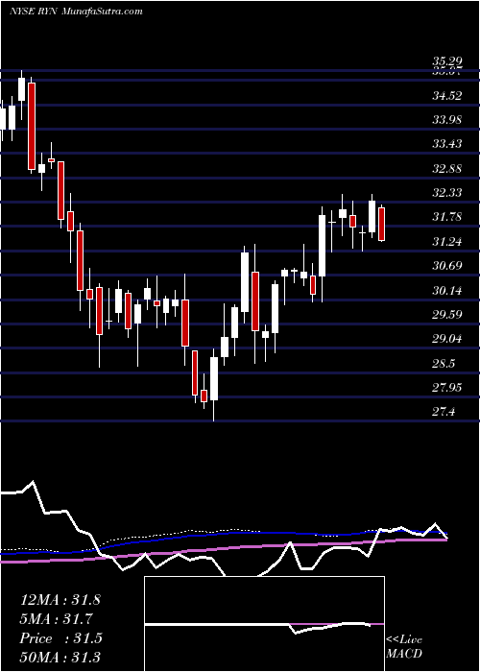This screenshot has height=672, width=480.
Task: Click the lowest candlestick with wick reaching 27.4
Action: click(x=213, y=385)
